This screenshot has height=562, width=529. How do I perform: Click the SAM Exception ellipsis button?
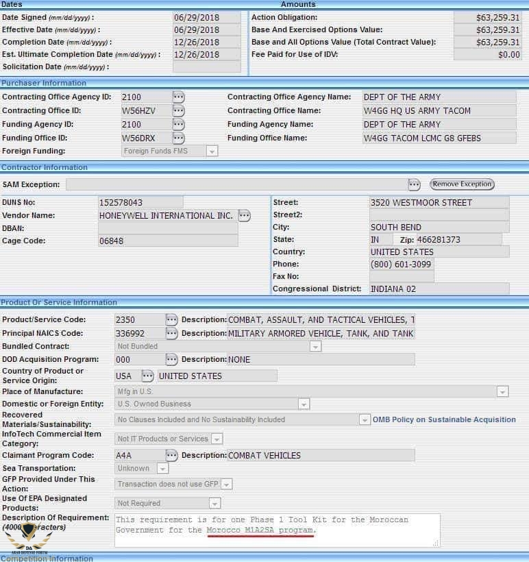(414, 184)
